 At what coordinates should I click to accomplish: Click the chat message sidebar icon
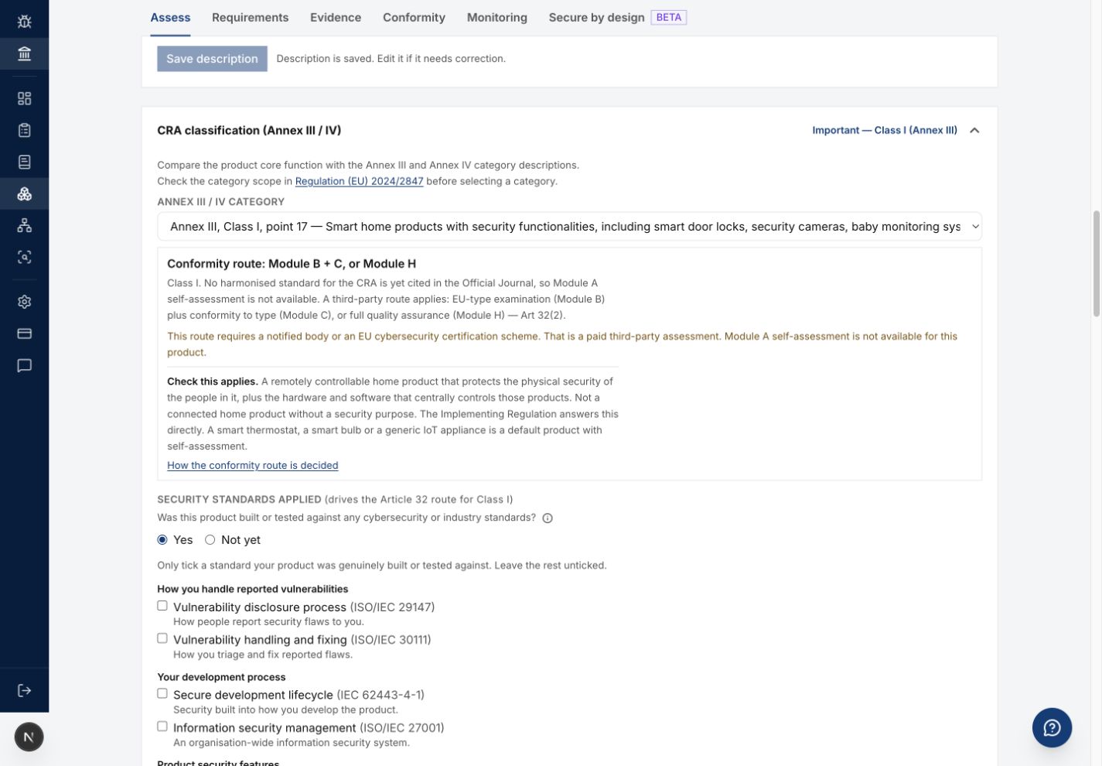point(24,365)
